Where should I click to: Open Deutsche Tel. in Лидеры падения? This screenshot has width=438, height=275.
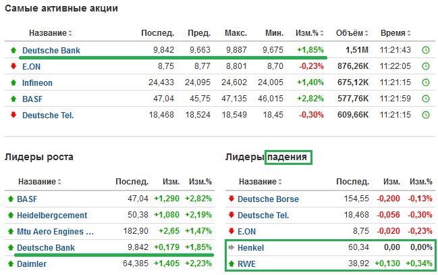[263, 215]
